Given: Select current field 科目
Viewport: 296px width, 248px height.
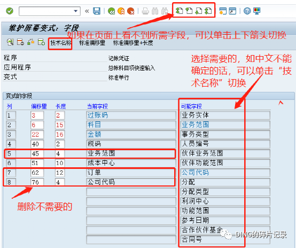Looking at the screenshot, I should point(131,125).
